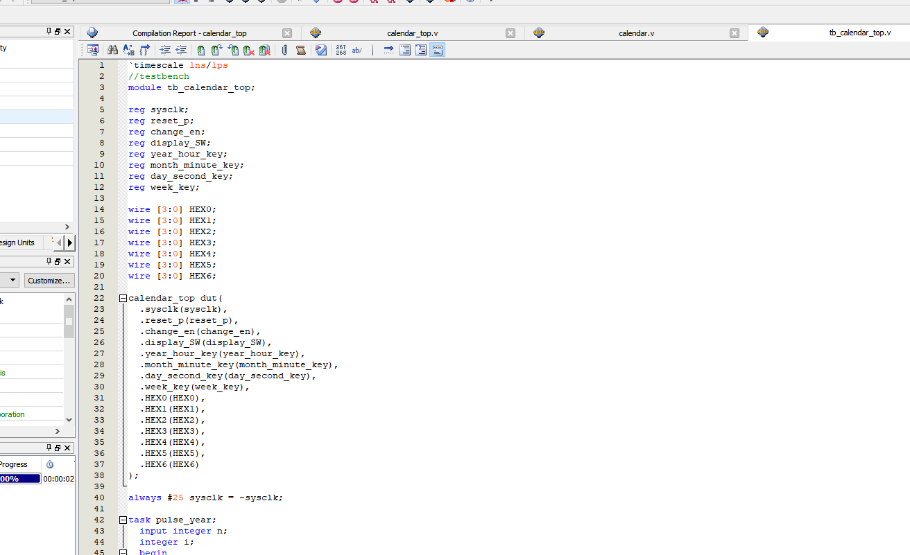Close the Status progress panel
The height and width of the screenshot is (555, 910).
[x=67, y=448]
